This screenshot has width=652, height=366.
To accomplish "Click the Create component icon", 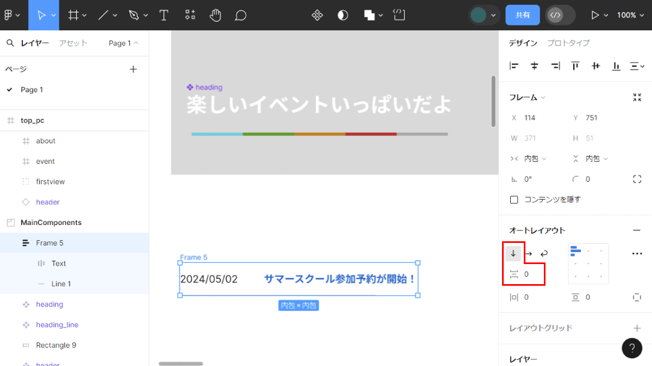I will coord(317,15).
